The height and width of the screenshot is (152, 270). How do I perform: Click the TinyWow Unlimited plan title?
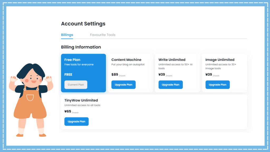point(81,100)
